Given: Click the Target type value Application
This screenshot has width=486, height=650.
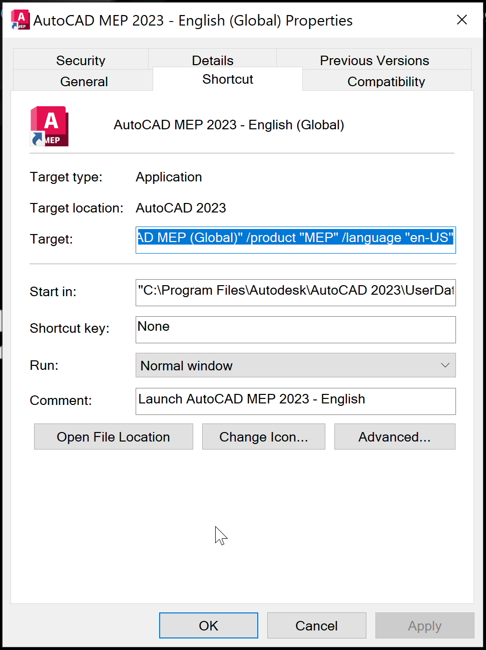Looking at the screenshot, I should tap(169, 177).
